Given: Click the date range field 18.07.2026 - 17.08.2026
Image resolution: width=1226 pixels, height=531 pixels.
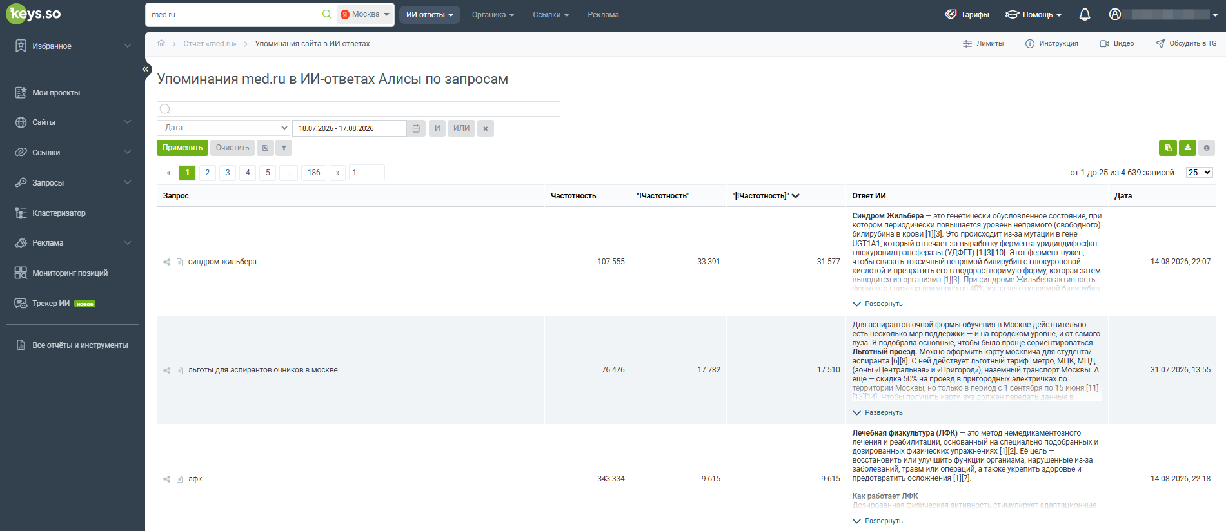Looking at the screenshot, I should coord(349,128).
